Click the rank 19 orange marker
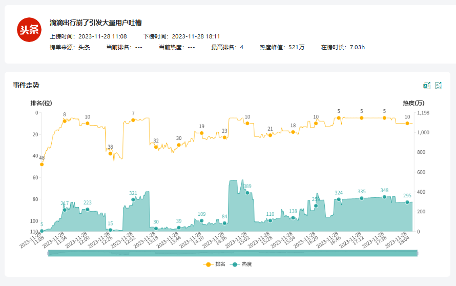This screenshot has width=456, height=286. pyautogui.click(x=202, y=133)
